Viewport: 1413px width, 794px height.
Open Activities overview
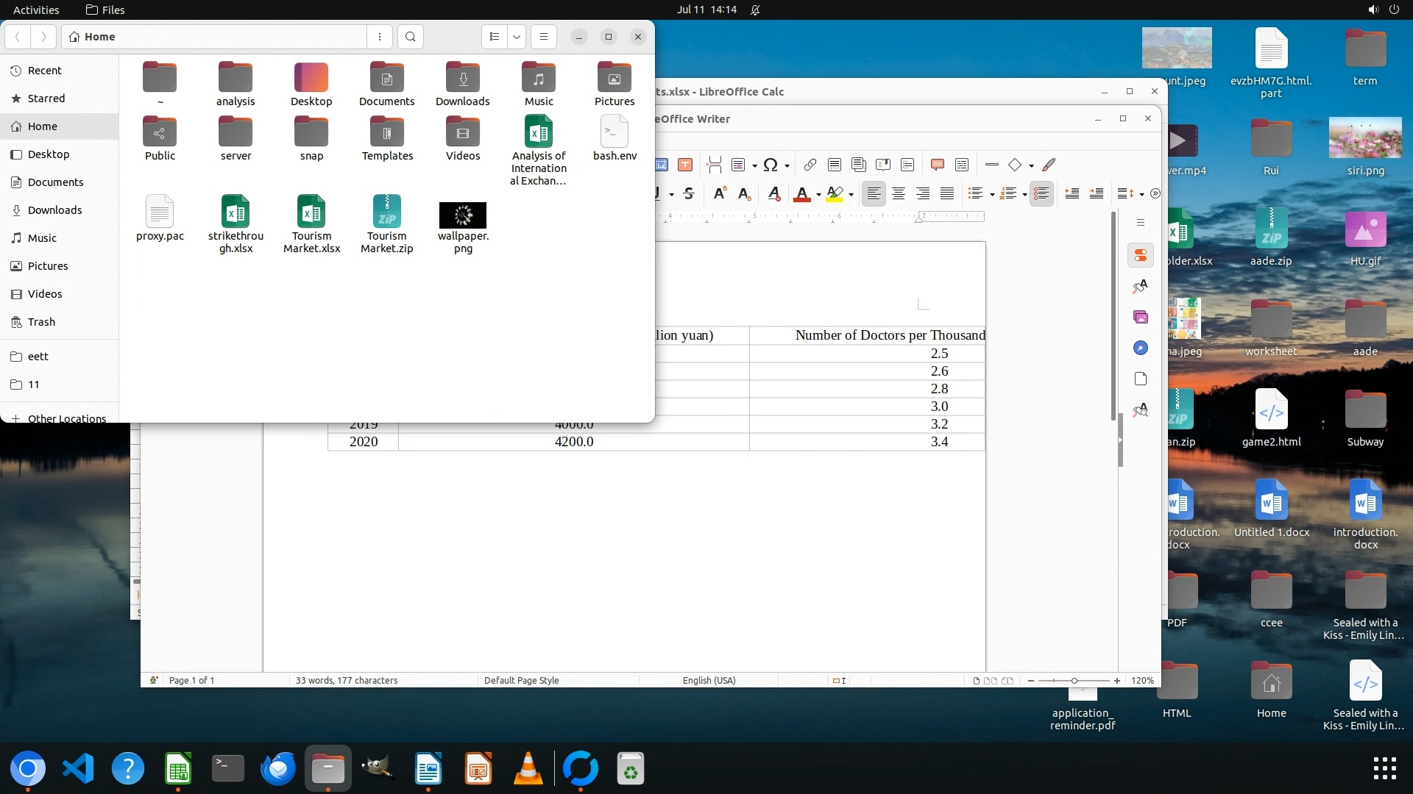pos(36,10)
